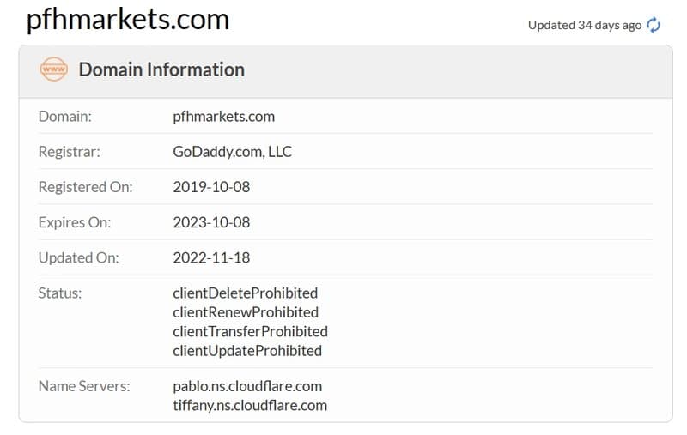Click the 'Expires On:' field label
The height and width of the screenshot is (435, 687).
[x=75, y=223]
